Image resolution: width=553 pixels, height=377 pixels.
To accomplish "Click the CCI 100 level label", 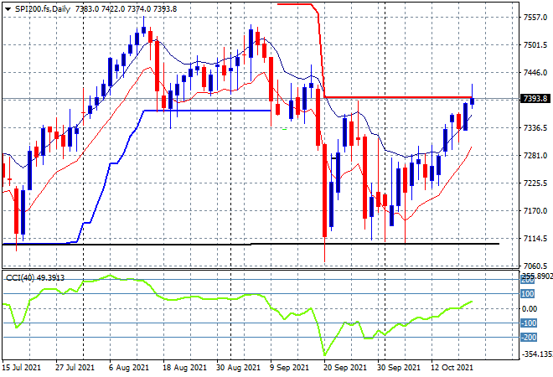I will tap(528, 294).
